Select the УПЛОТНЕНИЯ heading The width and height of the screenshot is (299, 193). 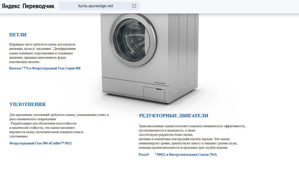tap(27, 104)
